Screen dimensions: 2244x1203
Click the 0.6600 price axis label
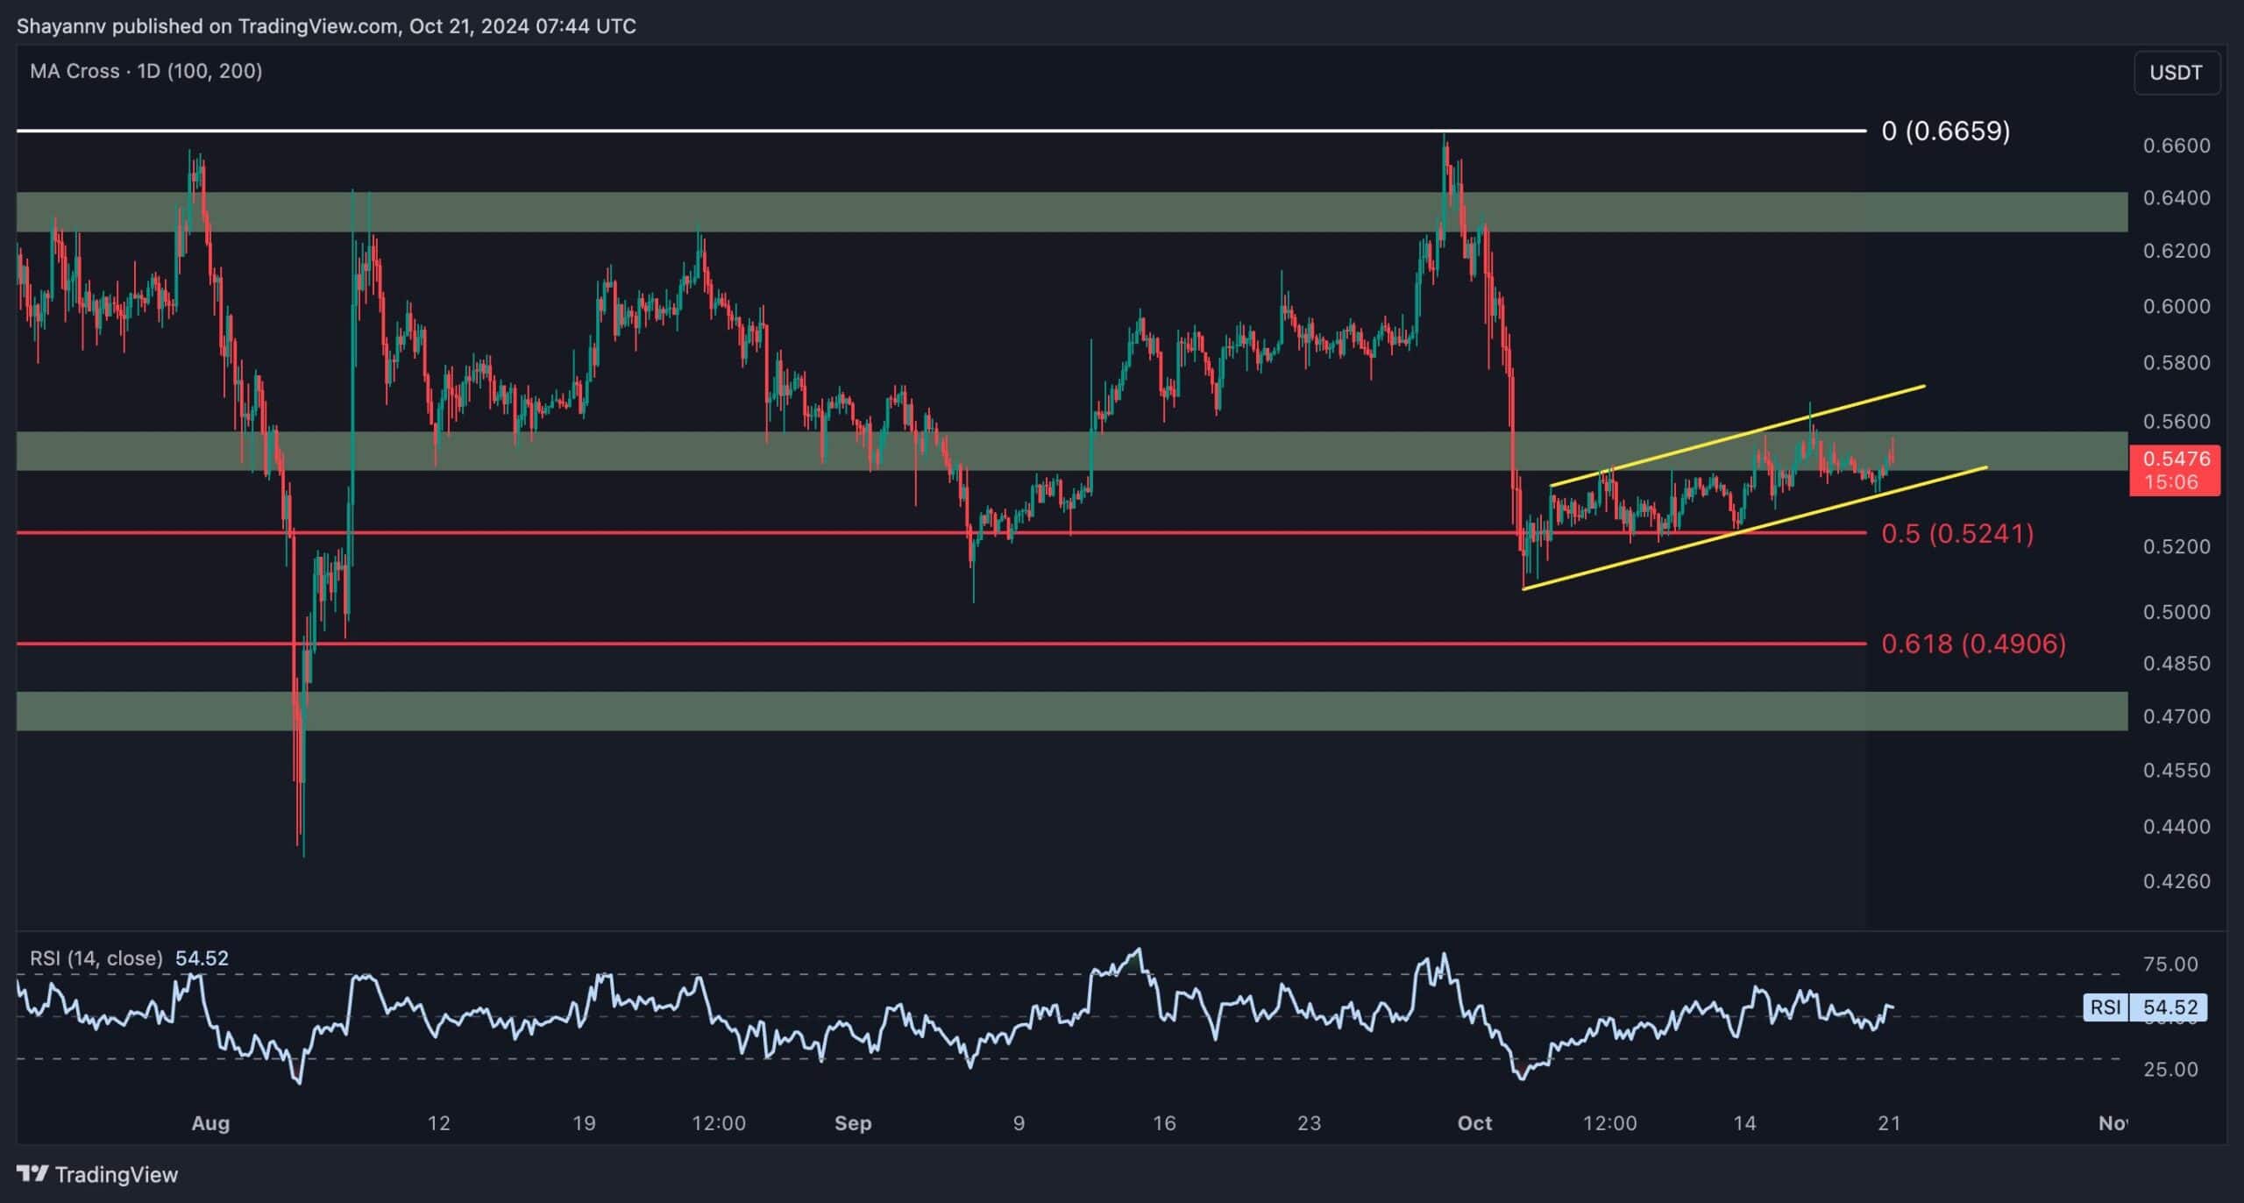pyautogui.click(x=2177, y=146)
